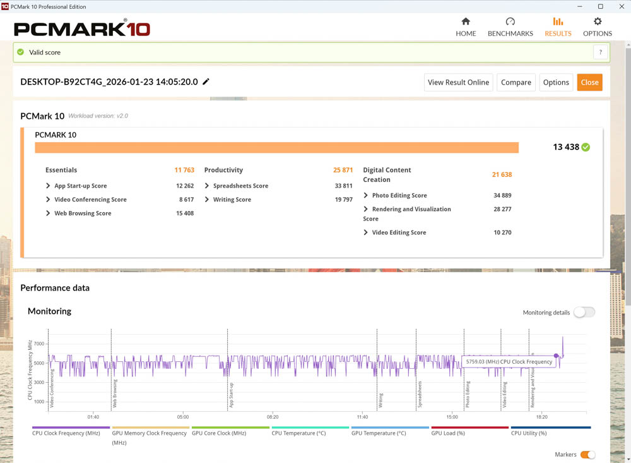Expand App Start-up Score details
The height and width of the screenshot is (463, 631).
[x=49, y=186]
